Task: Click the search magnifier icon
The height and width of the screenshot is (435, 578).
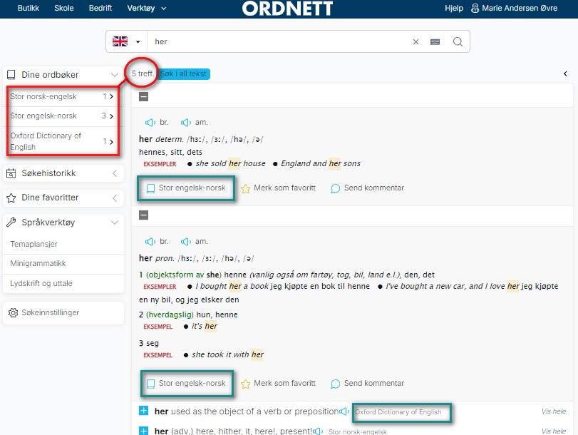Action: pyautogui.click(x=458, y=41)
